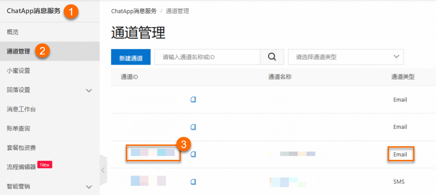436x195 pixels.
Task: Click the 通道类型 column header
Action: coord(403,77)
